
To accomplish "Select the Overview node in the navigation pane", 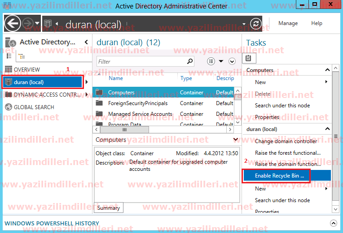I will click(26, 70).
